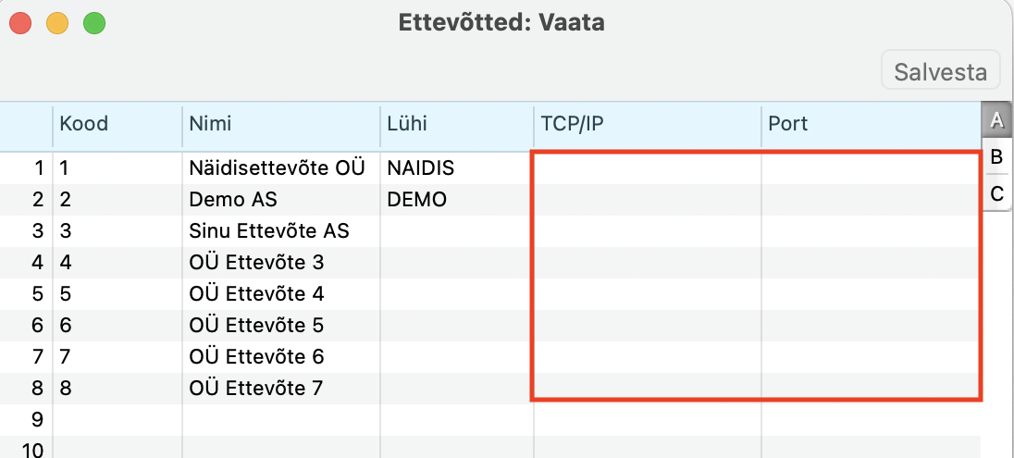Click the Nimi column header
Screen dimensions: 1014x458
point(211,124)
